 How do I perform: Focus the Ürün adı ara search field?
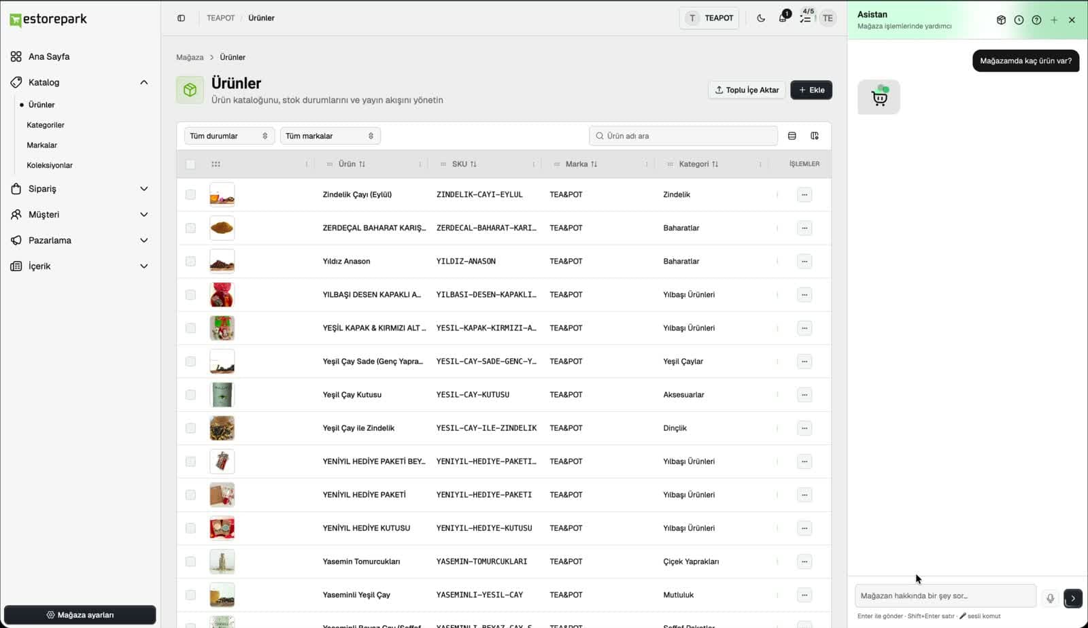(x=683, y=136)
